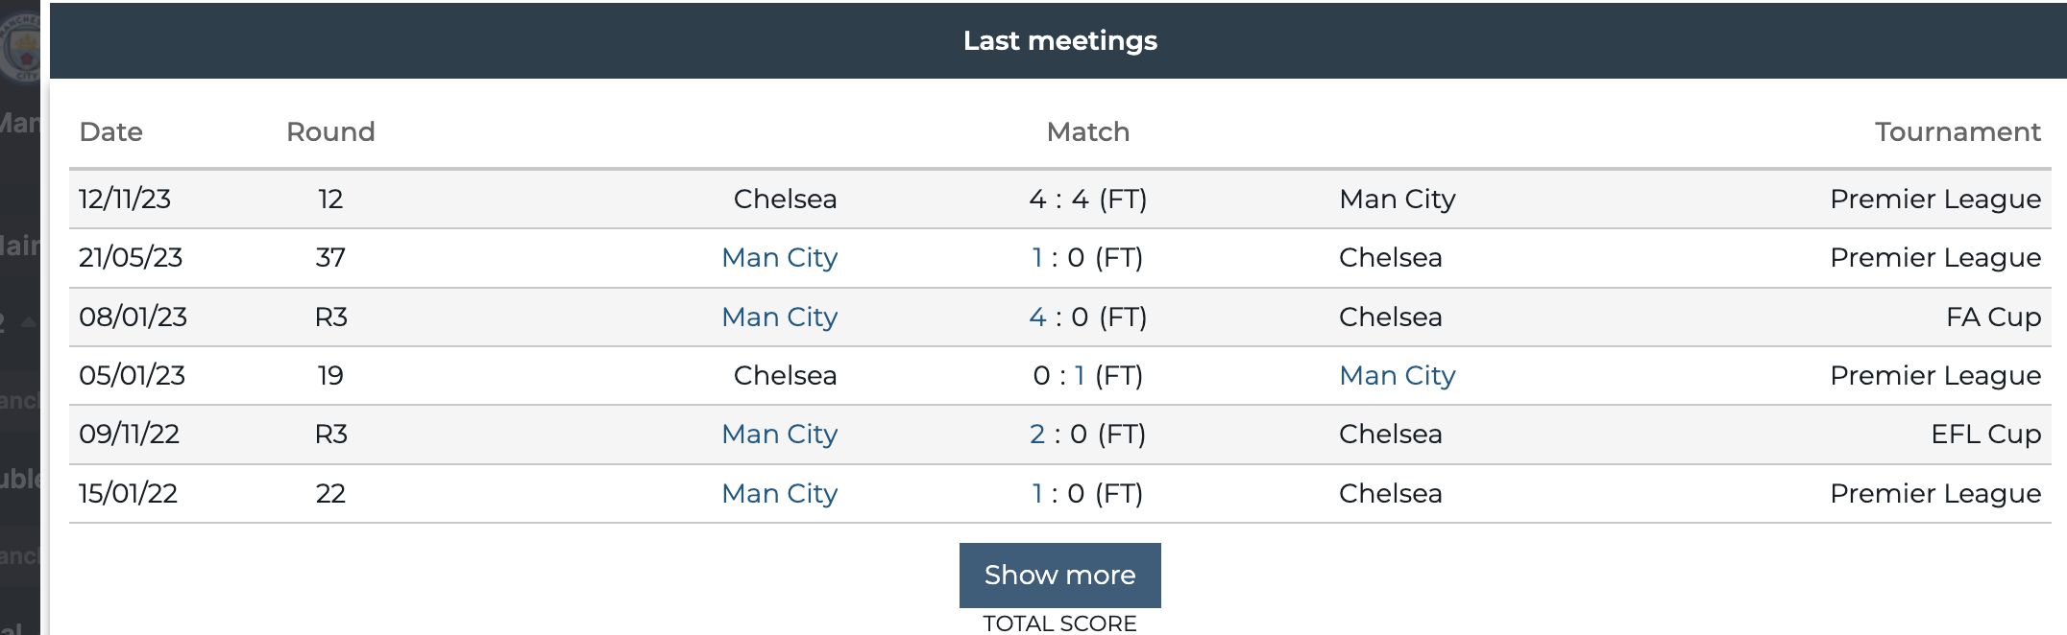Click the Tournament column header
Viewport: 2067px width, 635px height.
[1958, 131]
